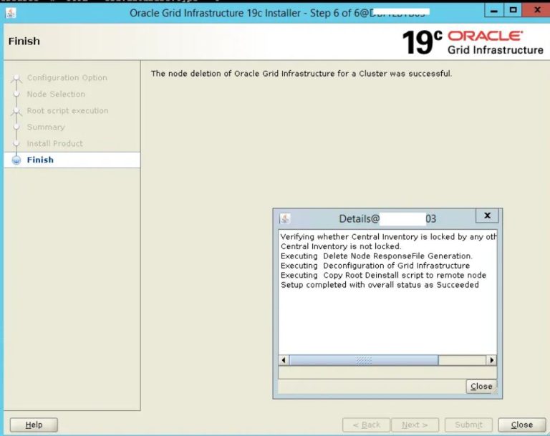
Task: Click the Install Product step marker icon
Action: (x=16, y=143)
